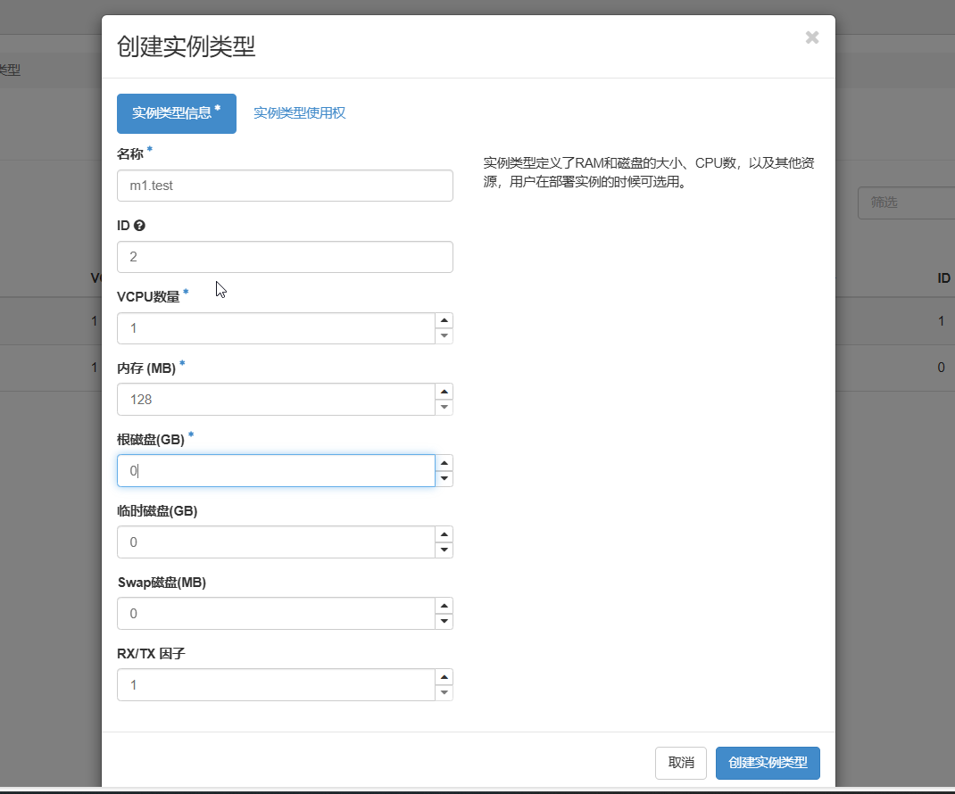Click the 临时磁盘(GB) input field
955x794 pixels.
coord(276,542)
